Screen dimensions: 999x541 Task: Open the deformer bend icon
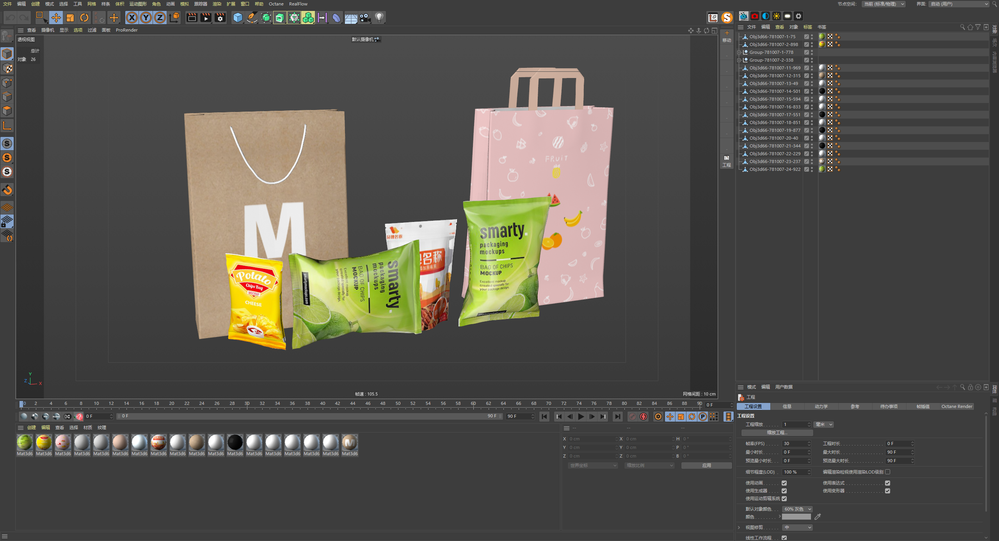(x=336, y=18)
